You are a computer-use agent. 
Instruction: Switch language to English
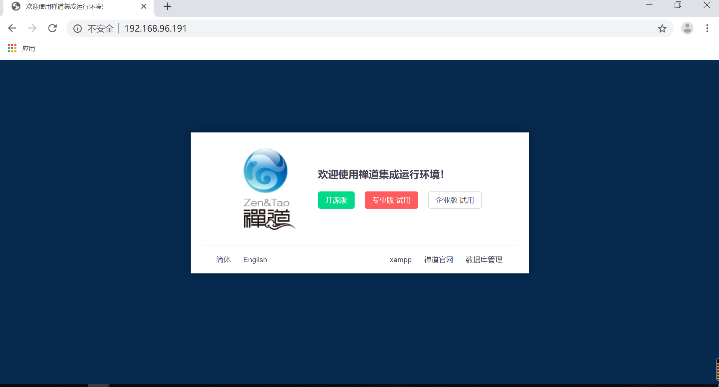(x=255, y=260)
